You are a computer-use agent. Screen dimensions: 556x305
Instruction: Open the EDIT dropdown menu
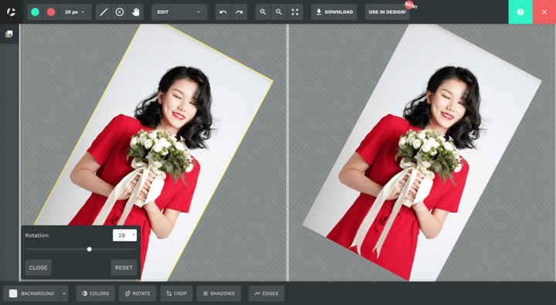tap(179, 12)
